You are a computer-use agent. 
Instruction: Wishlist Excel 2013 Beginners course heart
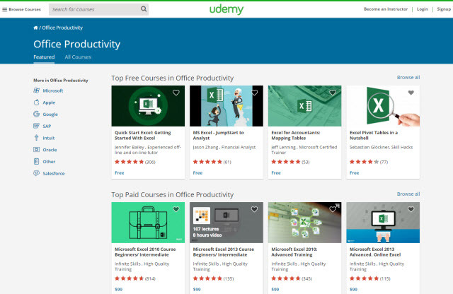(x=254, y=209)
